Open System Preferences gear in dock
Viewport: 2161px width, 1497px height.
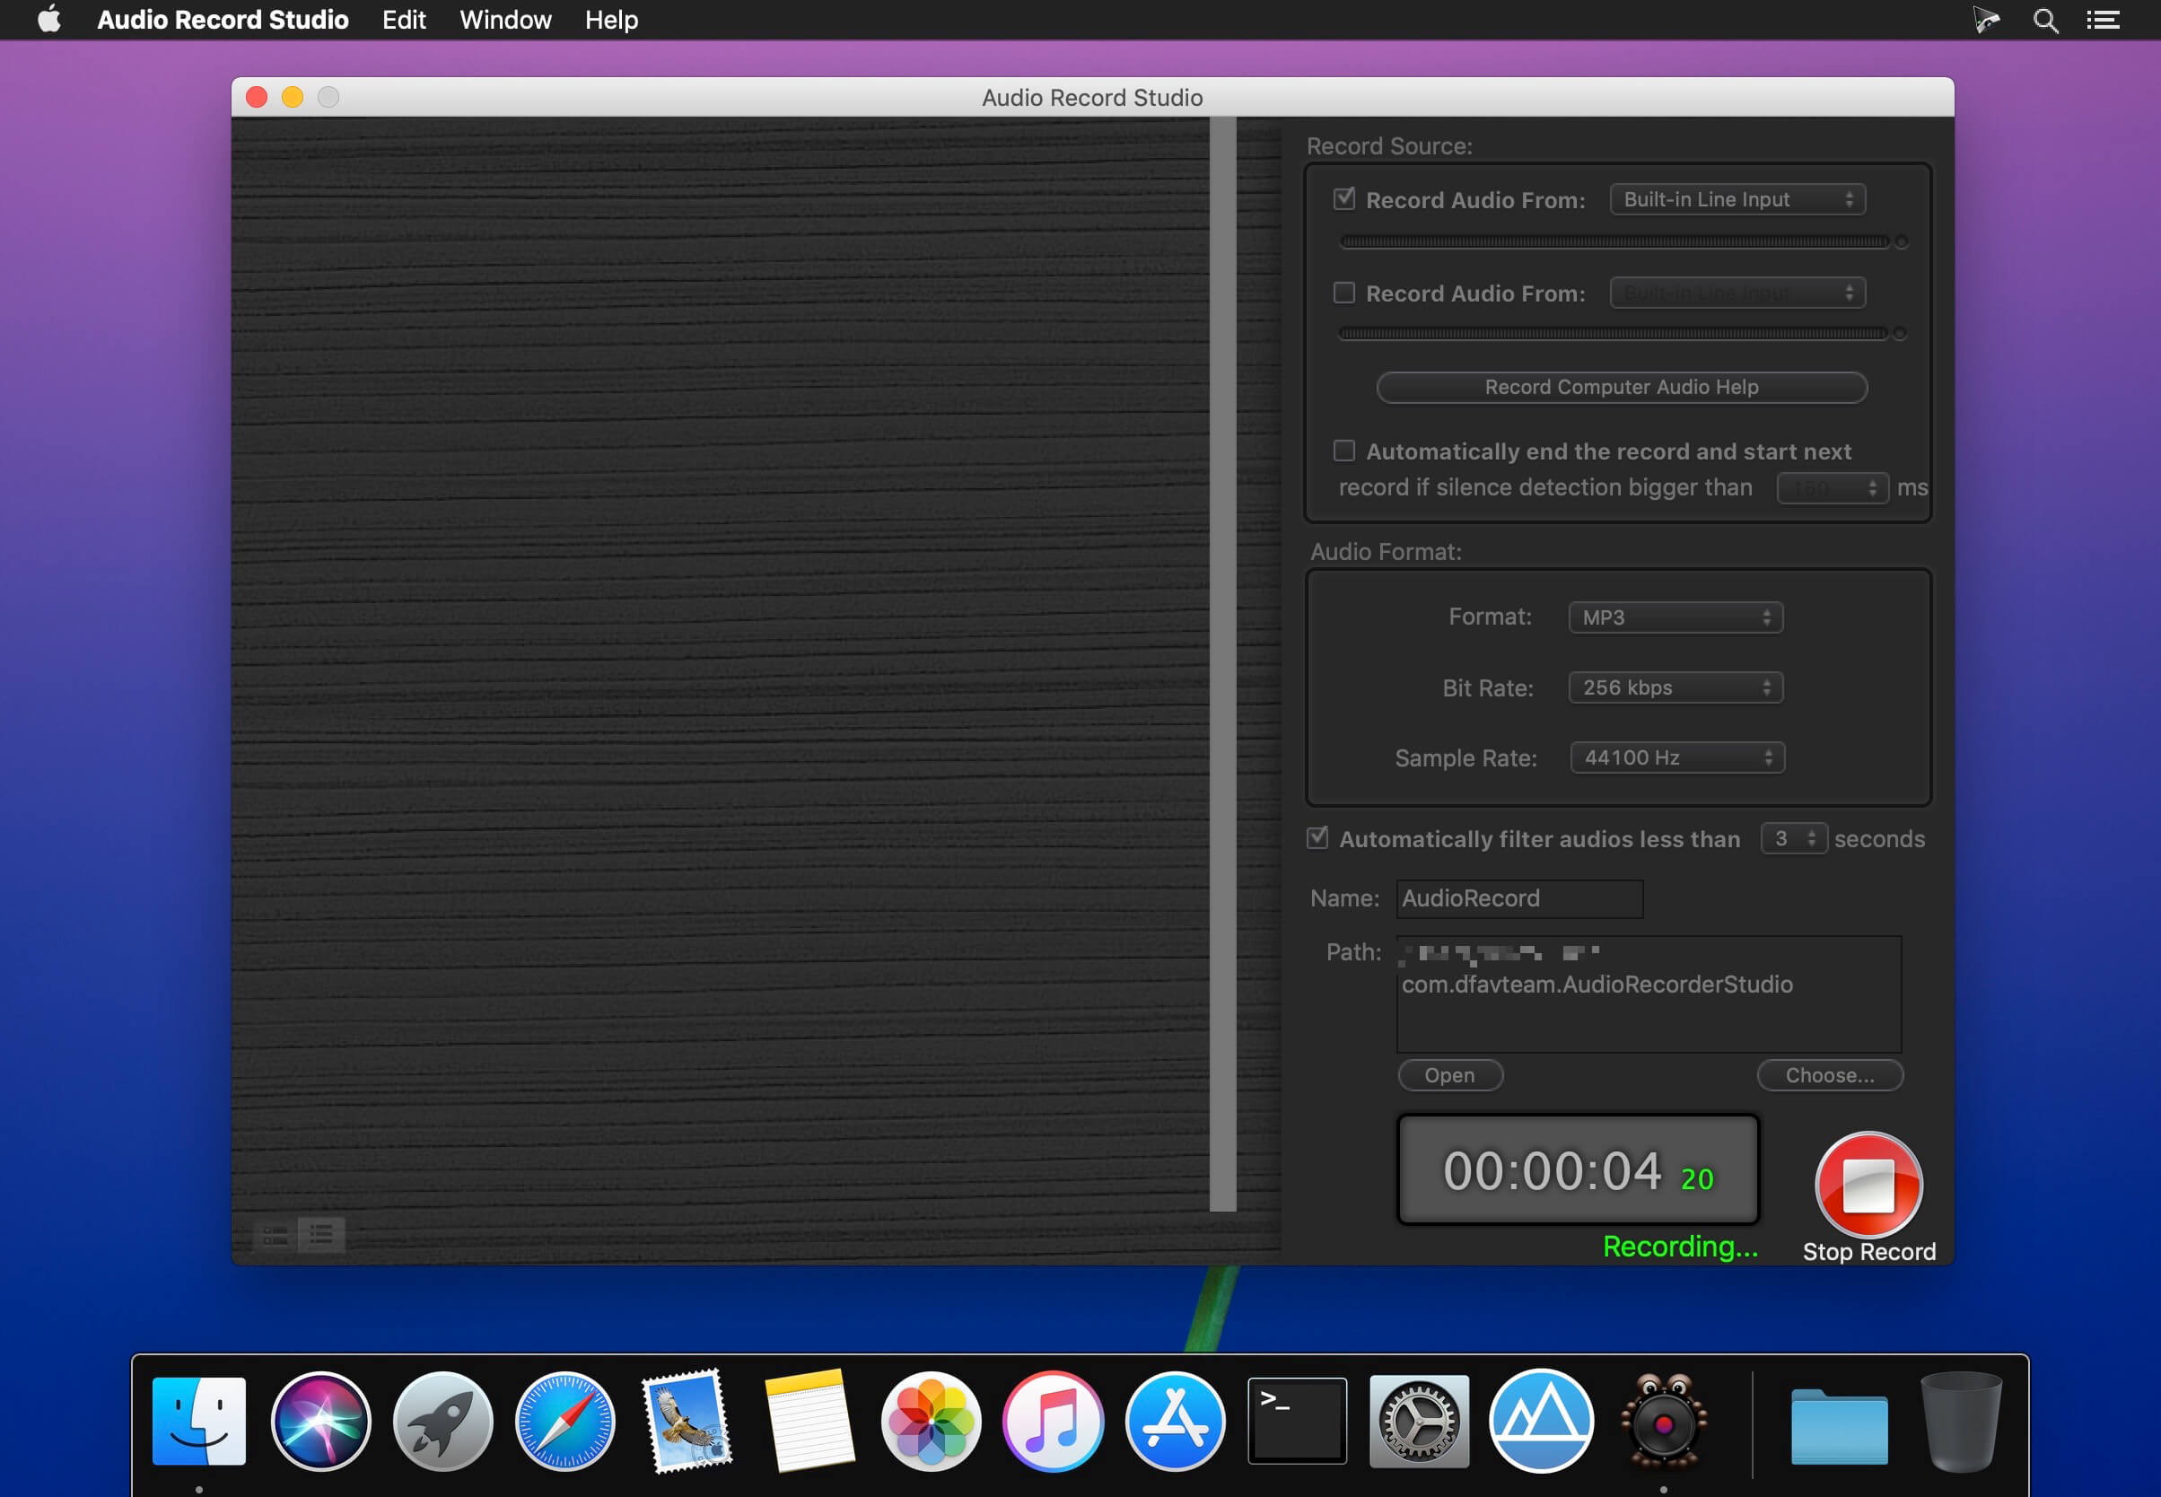click(1418, 1420)
